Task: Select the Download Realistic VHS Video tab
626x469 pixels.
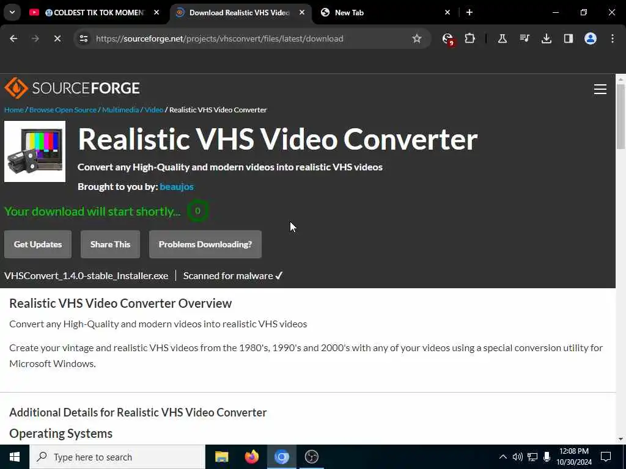Action: (240, 12)
